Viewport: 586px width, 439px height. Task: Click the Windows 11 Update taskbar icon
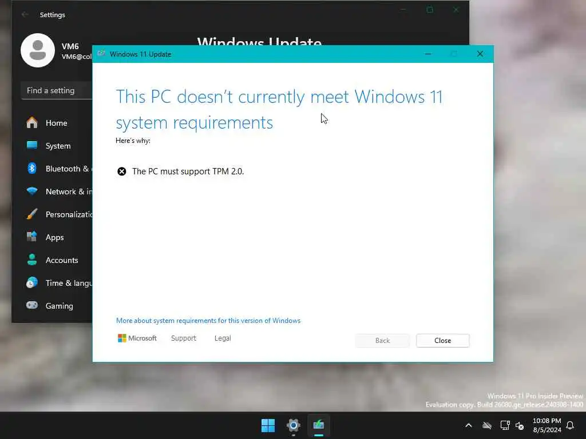pyautogui.click(x=318, y=425)
